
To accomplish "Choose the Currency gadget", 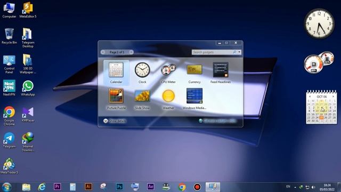I will click(194, 73).
